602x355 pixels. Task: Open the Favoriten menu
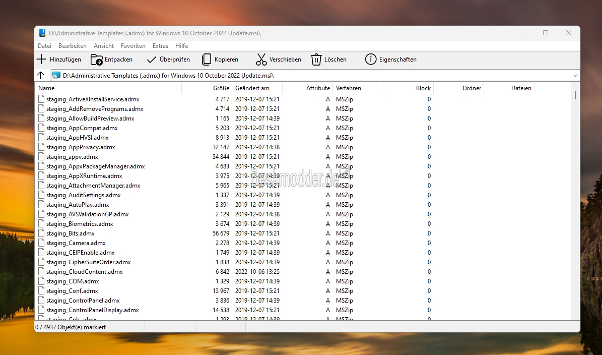133,46
